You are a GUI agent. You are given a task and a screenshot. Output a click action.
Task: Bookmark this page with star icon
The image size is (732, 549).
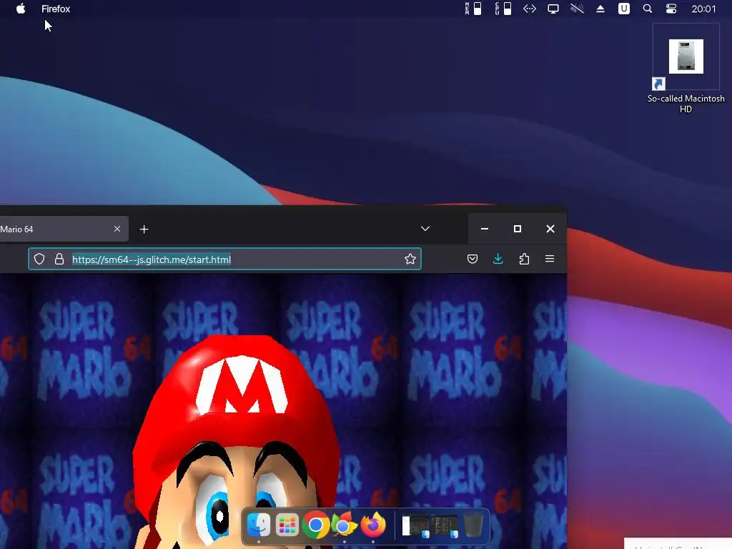point(410,259)
